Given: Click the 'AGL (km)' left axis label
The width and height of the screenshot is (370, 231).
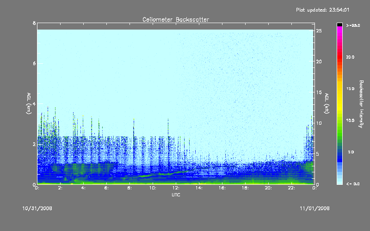Looking at the screenshot, I should 29,103.
